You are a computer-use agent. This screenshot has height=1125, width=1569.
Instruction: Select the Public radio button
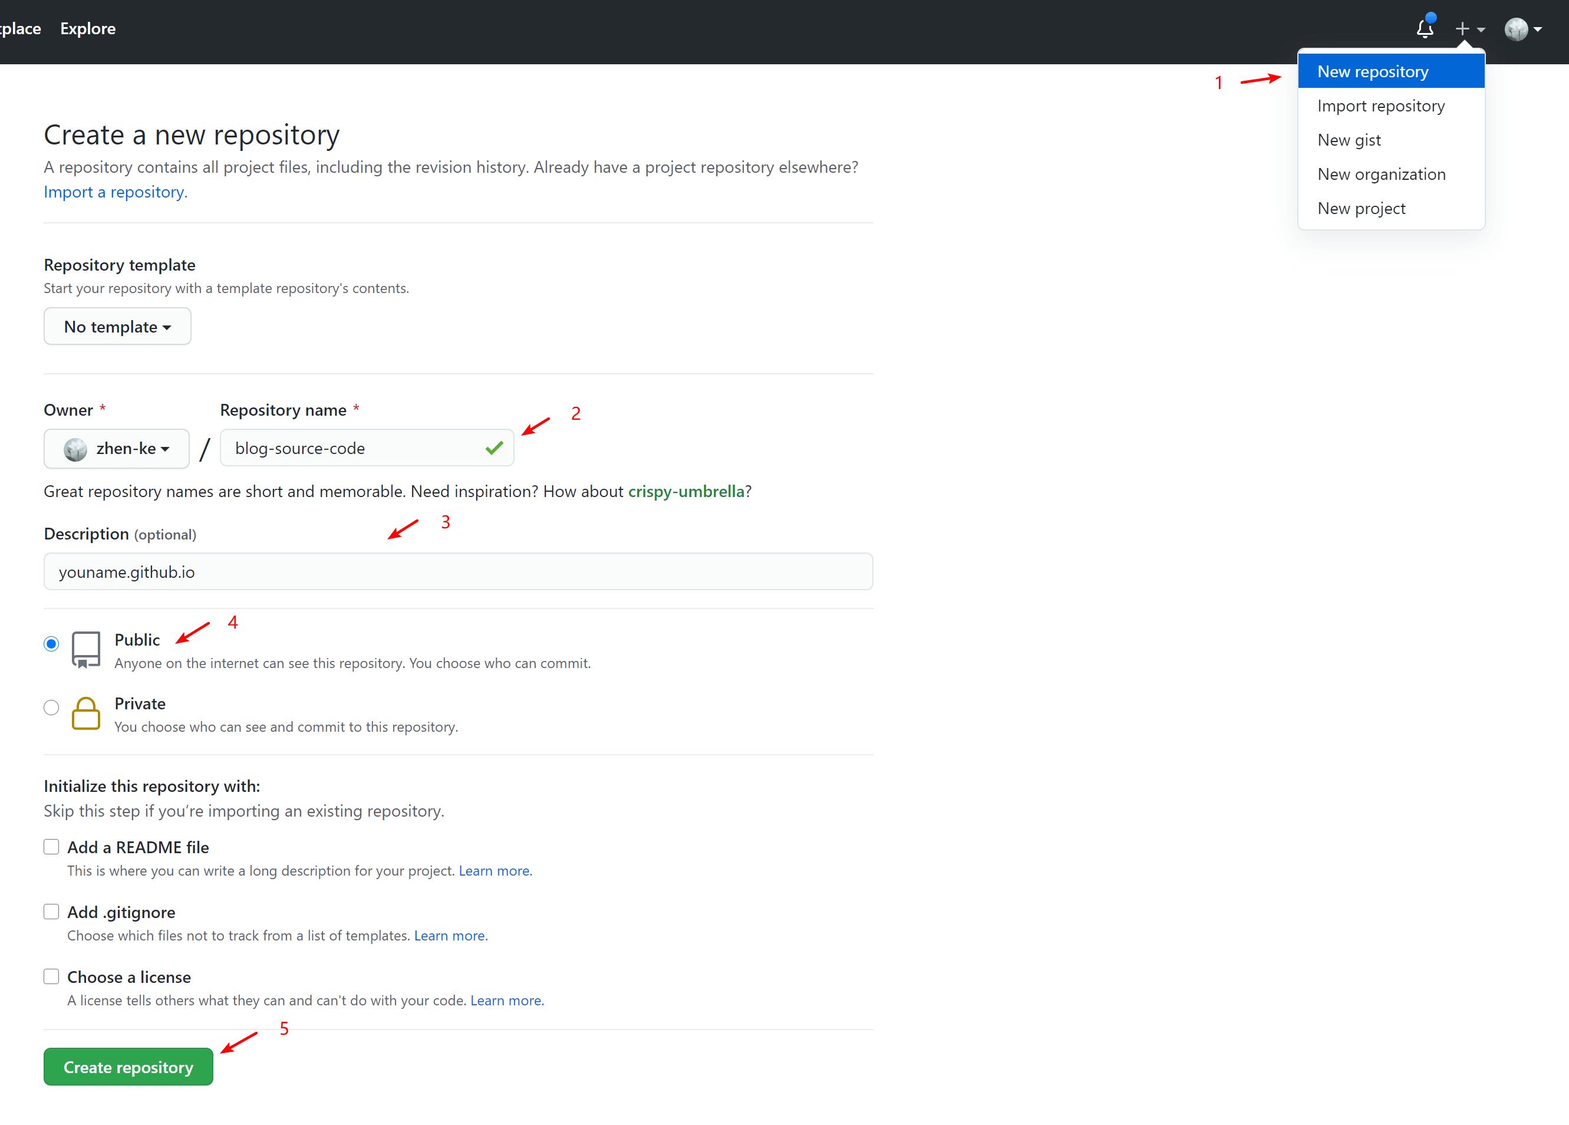(x=51, y=644)
